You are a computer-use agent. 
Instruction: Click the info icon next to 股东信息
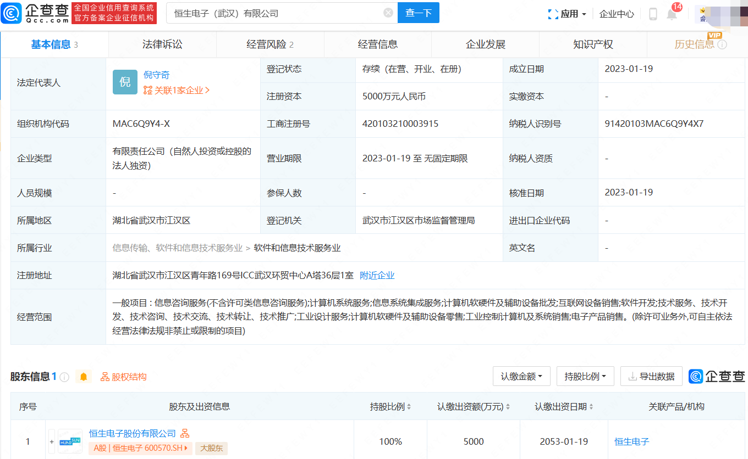click(x=64, y=377)
